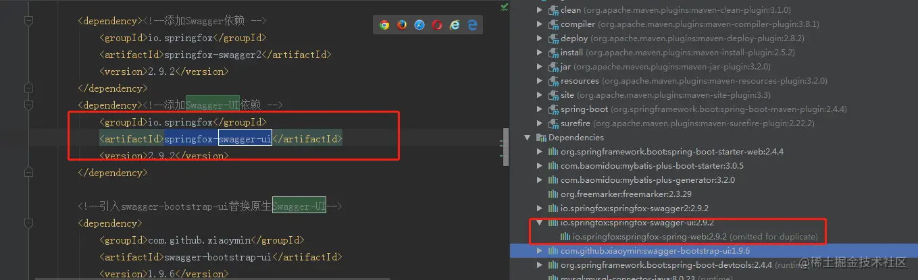Click the mybatis-plus-boot-starter library icon
The image size is (918, 280).
[x=553, y=166]
